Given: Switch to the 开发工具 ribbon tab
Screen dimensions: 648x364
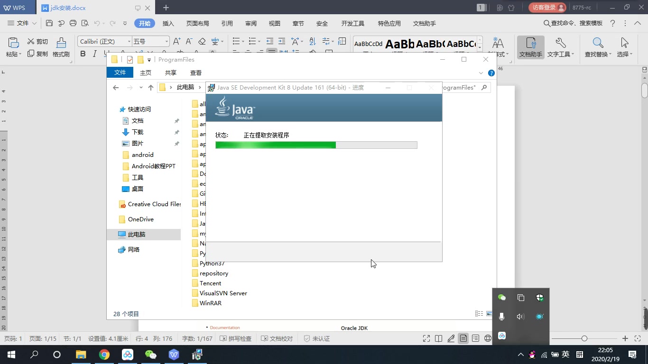Looking at the screenshot, I should 353,23.
